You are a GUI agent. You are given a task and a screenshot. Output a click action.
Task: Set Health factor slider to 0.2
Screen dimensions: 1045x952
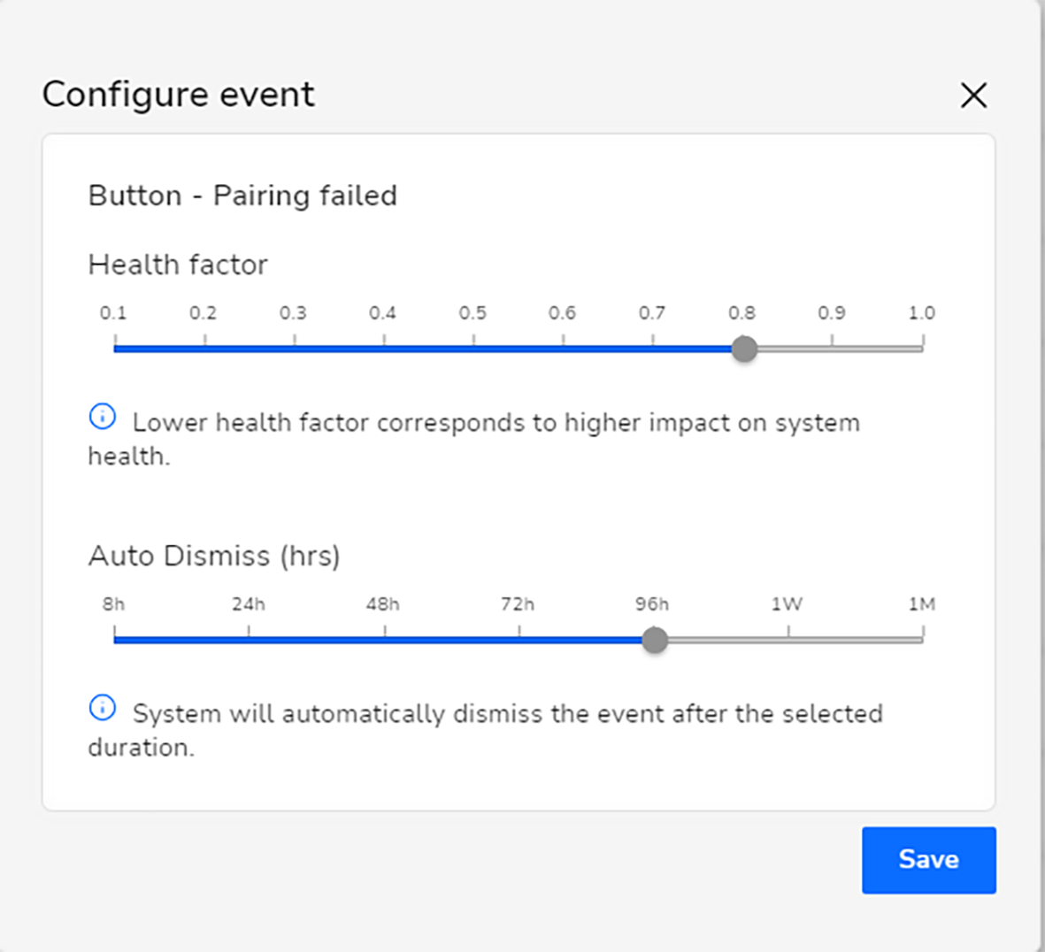coord(204,349)
